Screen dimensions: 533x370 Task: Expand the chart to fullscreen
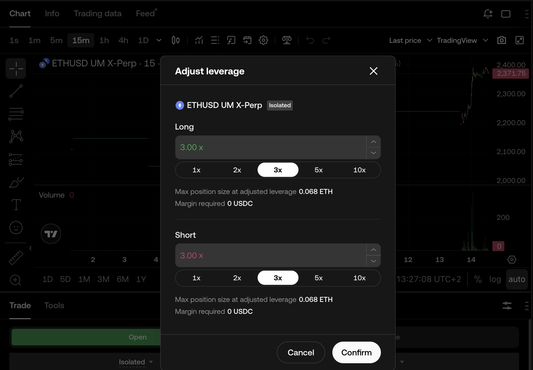pyautogui.click(x=519, y=40)
